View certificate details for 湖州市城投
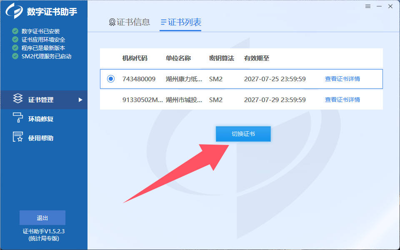Screen dimensions: 400x250 pos(342,100)
